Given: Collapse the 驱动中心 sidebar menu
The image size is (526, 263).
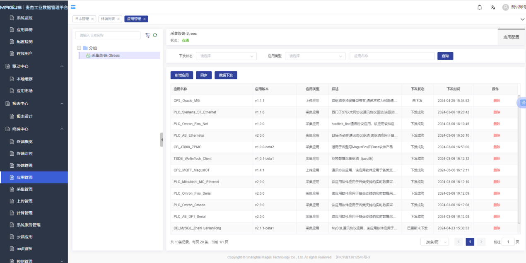Looking at the screenshot, I should [x=62, y=66].
